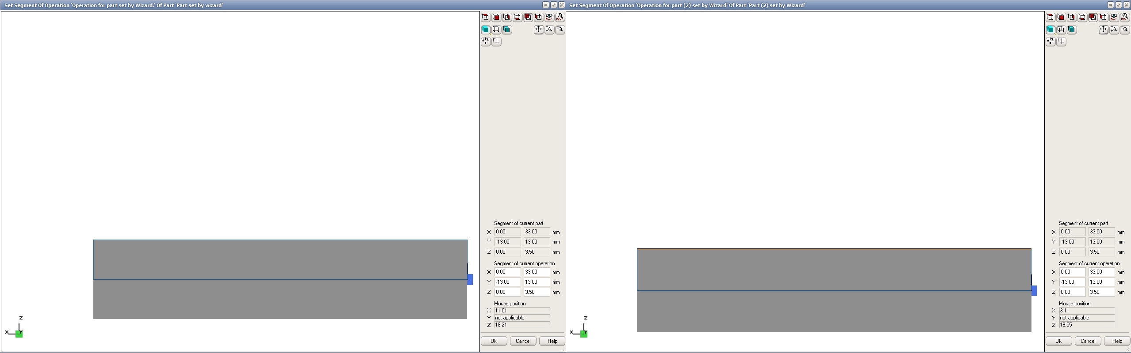Click the zoom 100% icon in Part (2) window

[x=1124, y=17]
